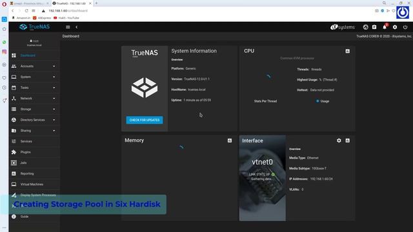Click the truenas.local hostname value

point(197,90)
